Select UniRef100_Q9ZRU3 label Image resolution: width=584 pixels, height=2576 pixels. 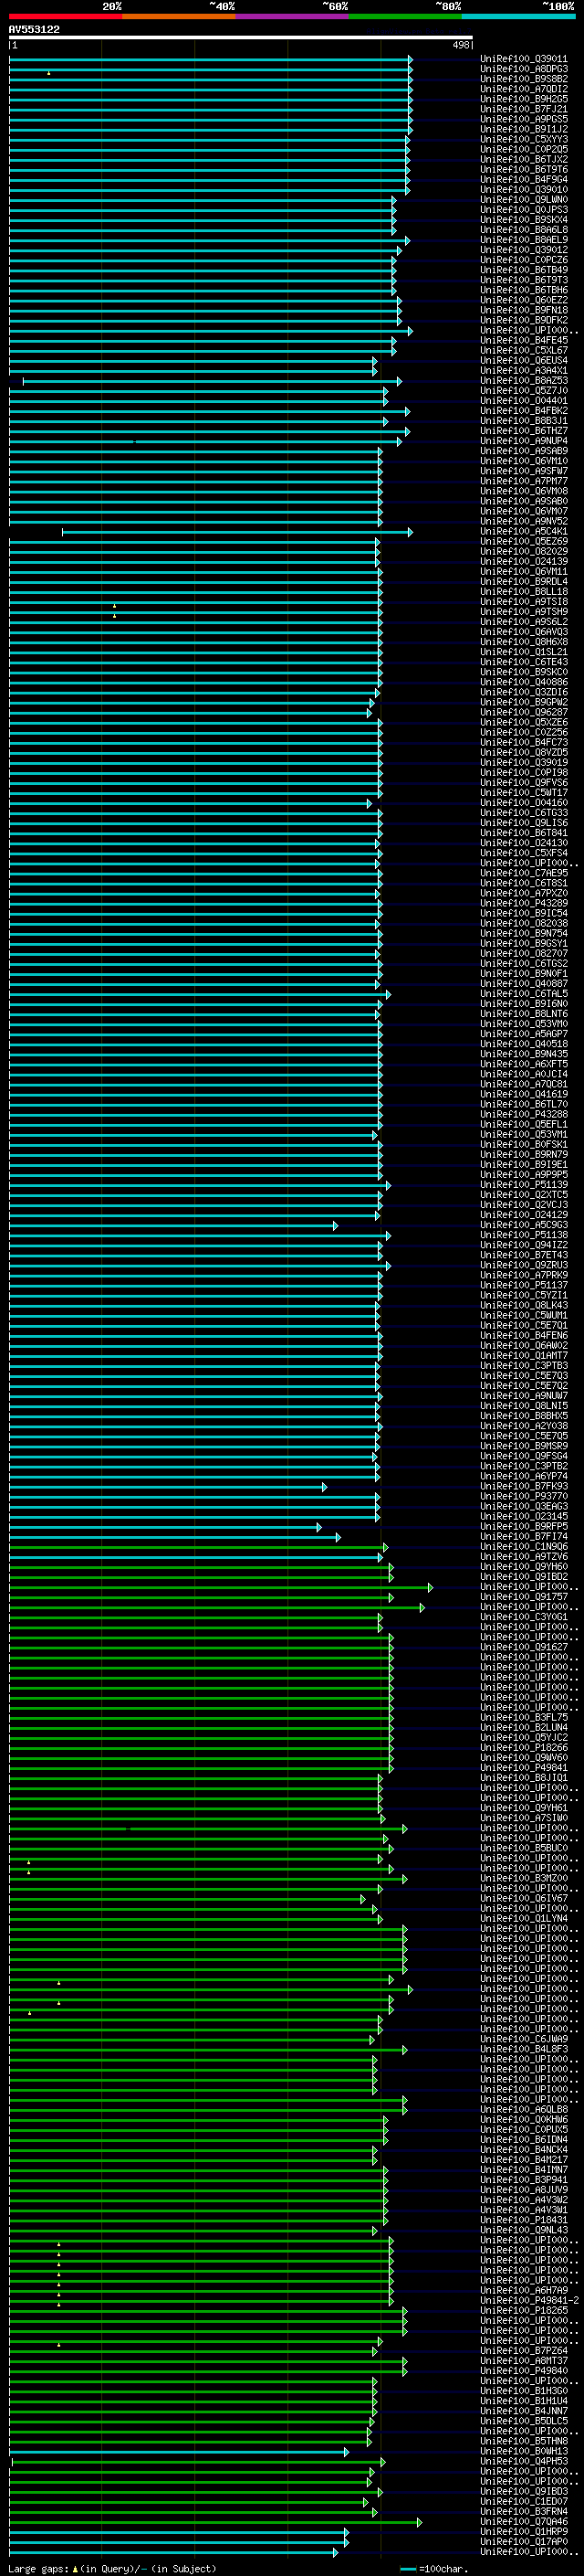(x=524, y=1265)
